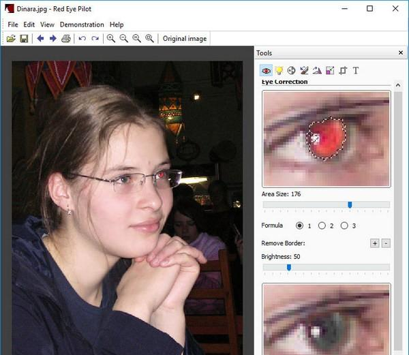Click the 'Brightness: 50' label
This screenshot has height=355, width=409.
pos(281,257)
